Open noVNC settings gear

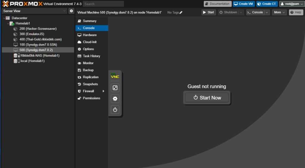click(x=115, y=99)
